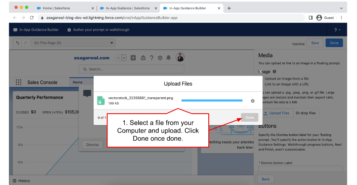Open History at the bottom bar

[21, 181]
